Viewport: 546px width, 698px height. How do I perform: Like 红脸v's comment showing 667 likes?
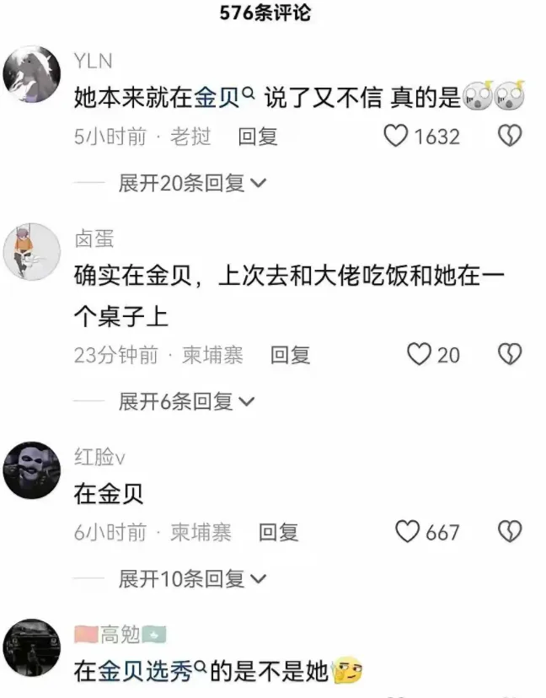408,532
